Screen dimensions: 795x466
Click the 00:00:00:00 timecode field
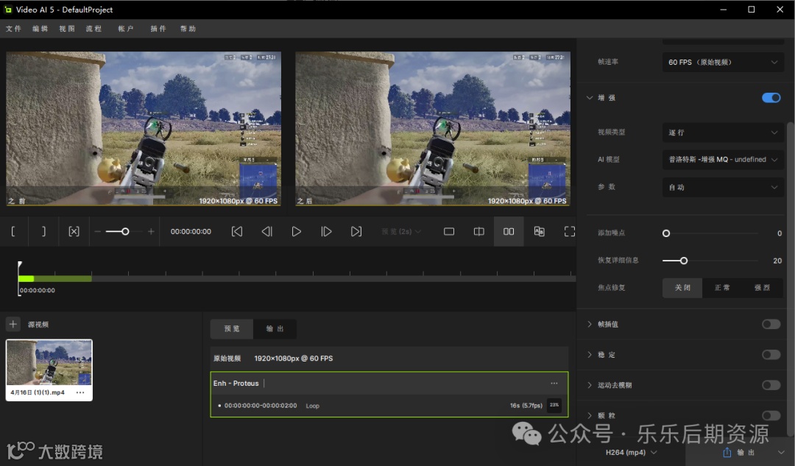coord(191,231)
